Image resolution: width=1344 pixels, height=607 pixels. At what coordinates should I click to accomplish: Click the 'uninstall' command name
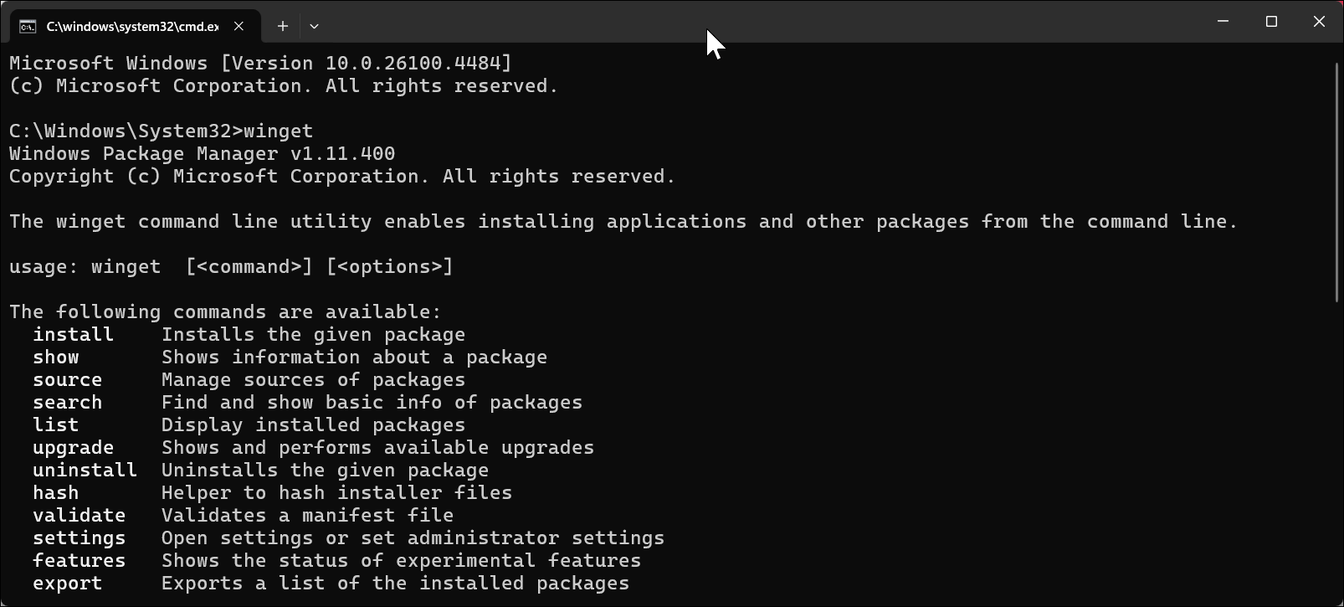click(x=85, y=471)
